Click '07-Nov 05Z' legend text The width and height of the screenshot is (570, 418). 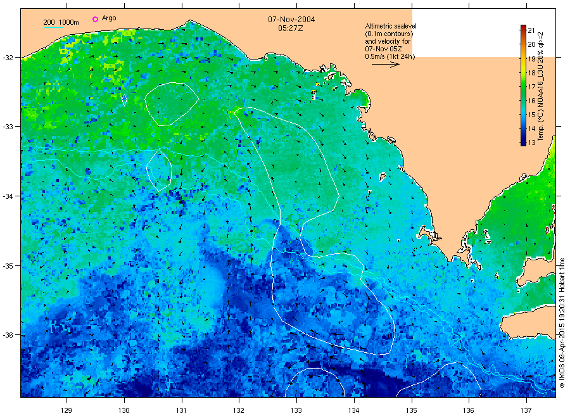[x=384, y=49]
